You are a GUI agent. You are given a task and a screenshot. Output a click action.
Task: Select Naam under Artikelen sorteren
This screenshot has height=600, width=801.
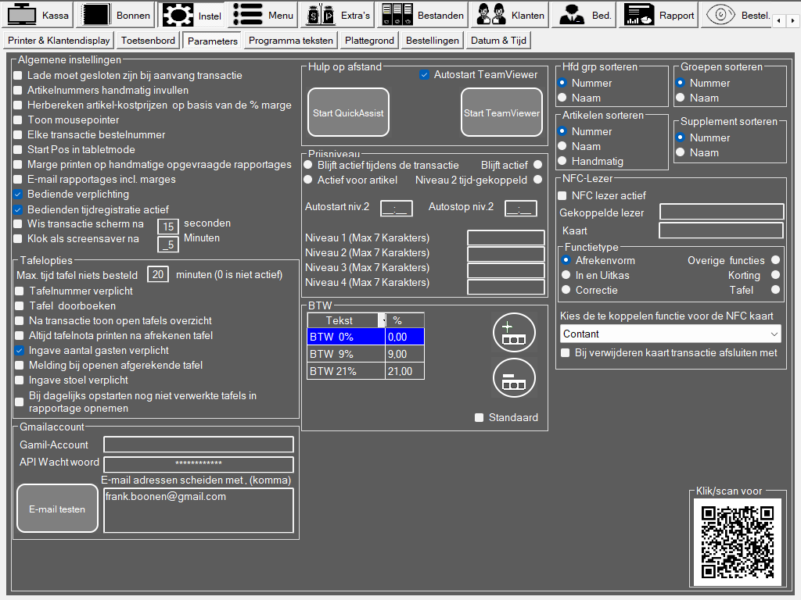pos(562,146)
